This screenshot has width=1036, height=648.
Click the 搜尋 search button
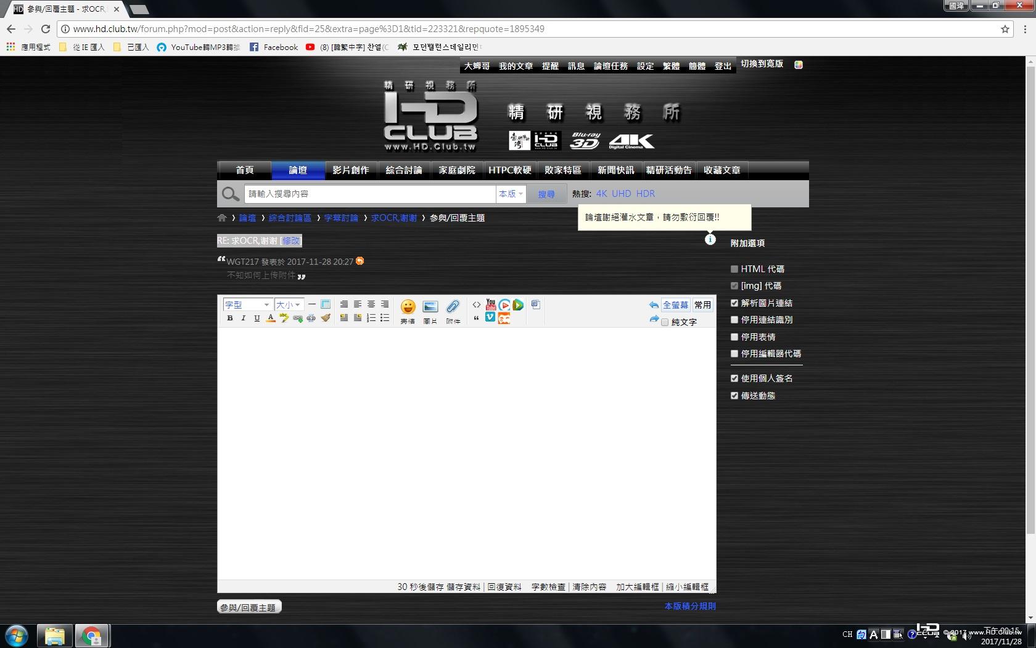(546, 194)
